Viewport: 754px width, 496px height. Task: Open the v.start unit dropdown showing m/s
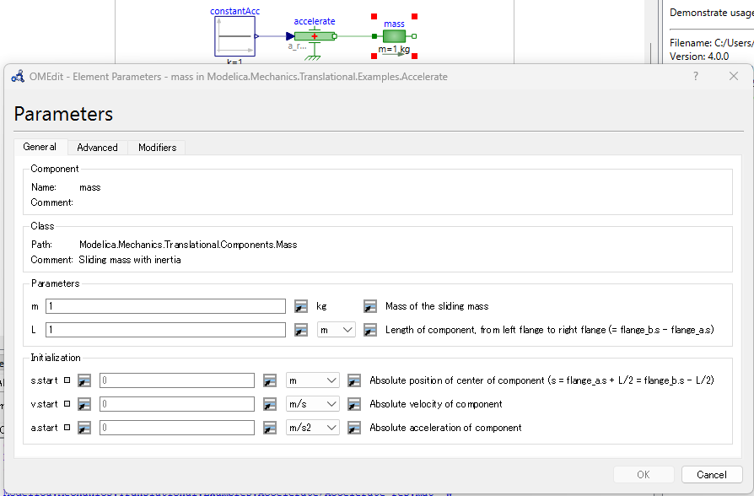313,403
